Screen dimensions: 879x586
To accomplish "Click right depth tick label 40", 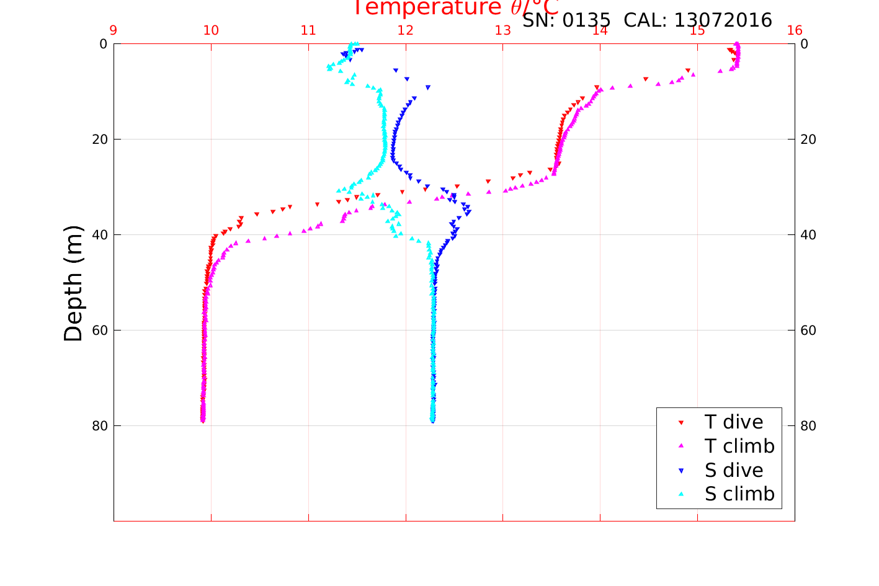I will click(x=808, y=235).
